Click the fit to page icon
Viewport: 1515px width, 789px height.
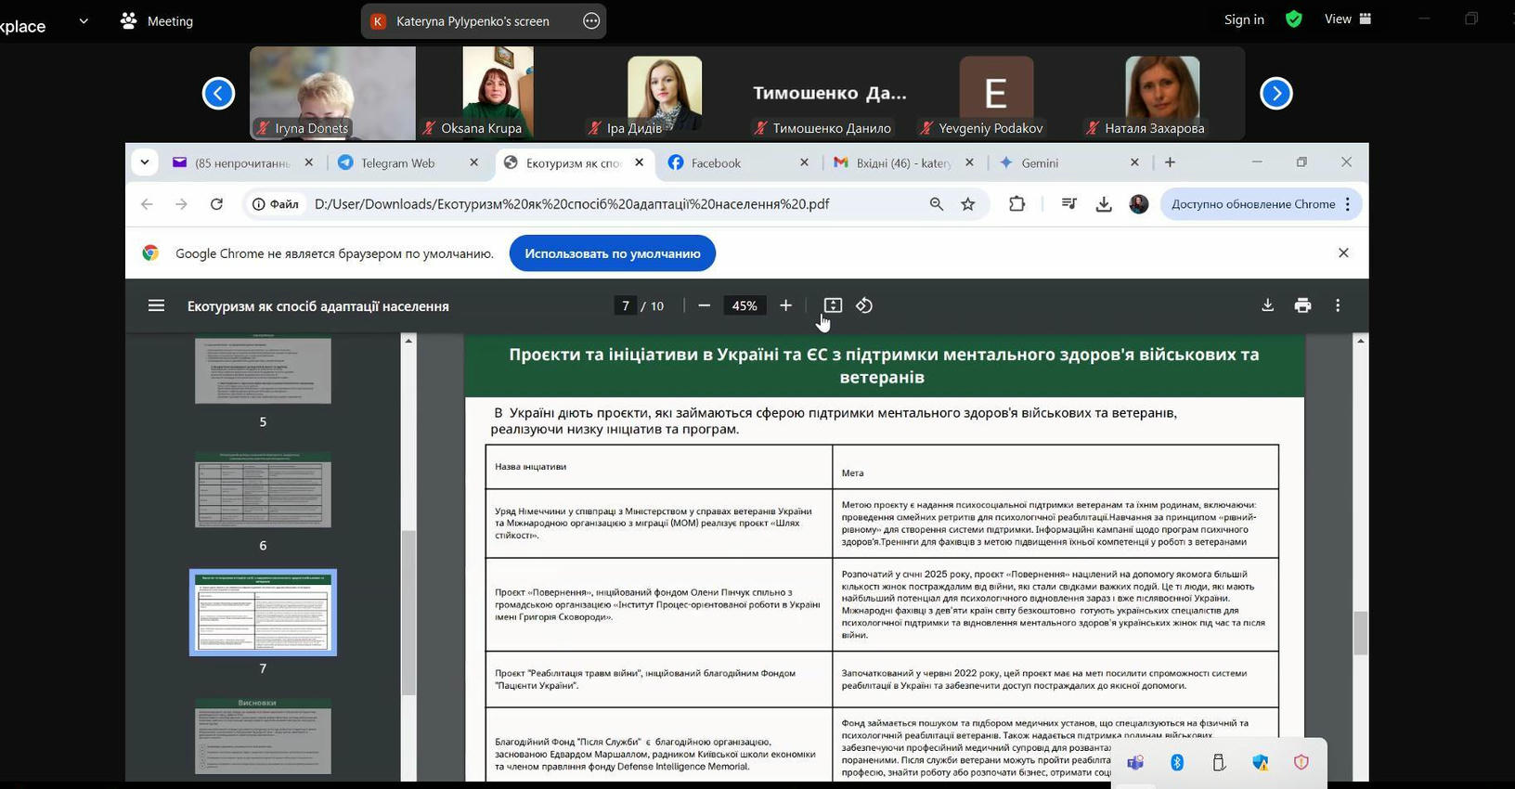[833, 305]
